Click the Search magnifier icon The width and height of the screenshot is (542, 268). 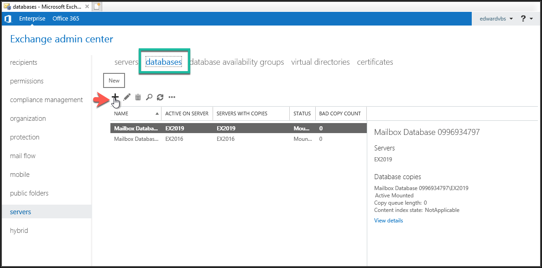149,97
